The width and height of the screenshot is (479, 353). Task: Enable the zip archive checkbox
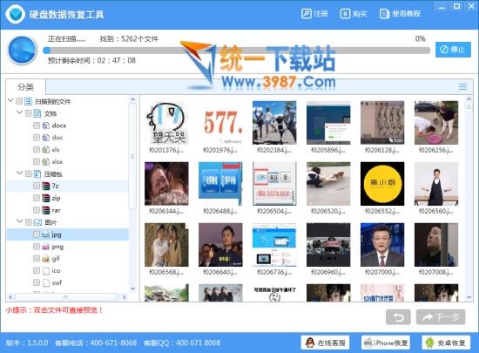tap(37, 198)
